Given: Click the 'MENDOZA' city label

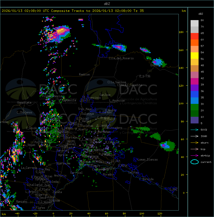Looking at the screenshot, I should [63, 131].
